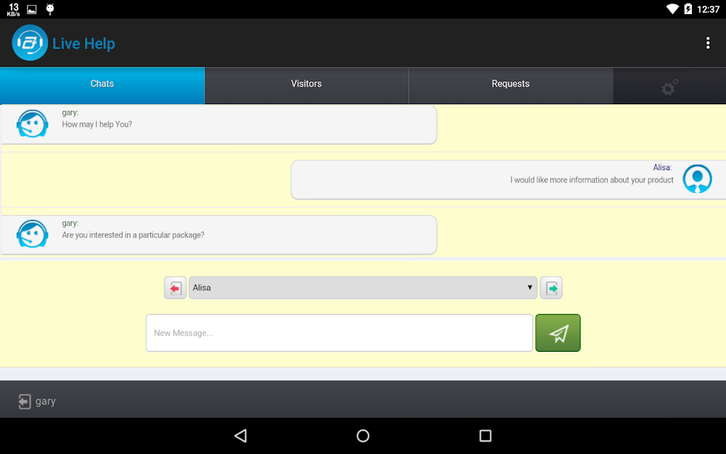Tap the Live Help headset logo
Viewport: 726px width, 454px height.
coord(30,43)
